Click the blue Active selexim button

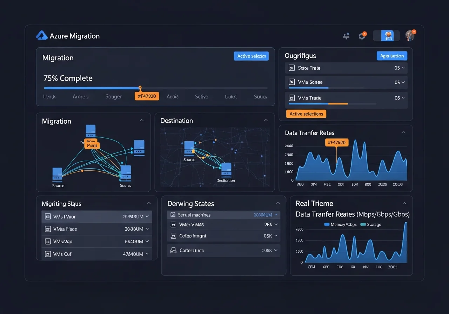pos(251,56)
